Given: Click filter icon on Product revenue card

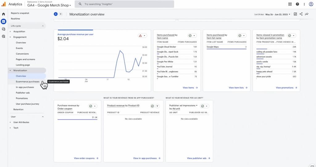Looking at the screenshot, I should tap(157, 106).
